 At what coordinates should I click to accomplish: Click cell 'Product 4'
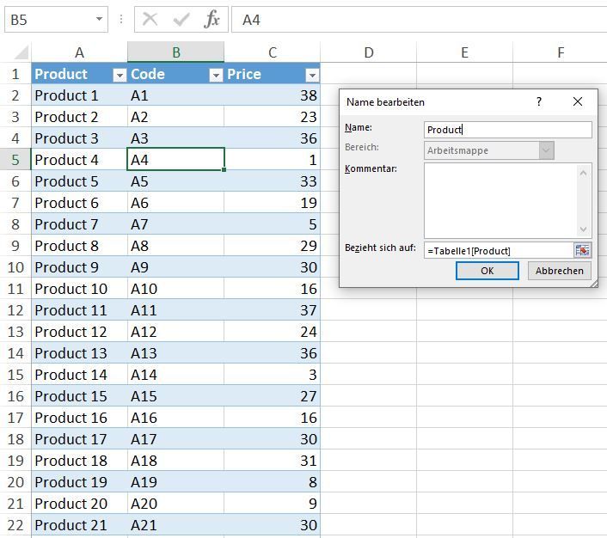tap(79, 160)
